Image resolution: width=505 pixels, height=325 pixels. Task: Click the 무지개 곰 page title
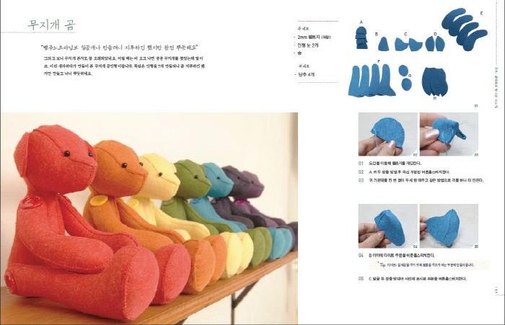coord(52,25)
